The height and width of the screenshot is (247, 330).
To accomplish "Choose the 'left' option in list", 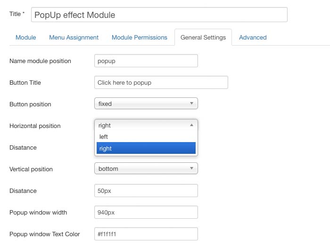I will [x=146, y=137].
